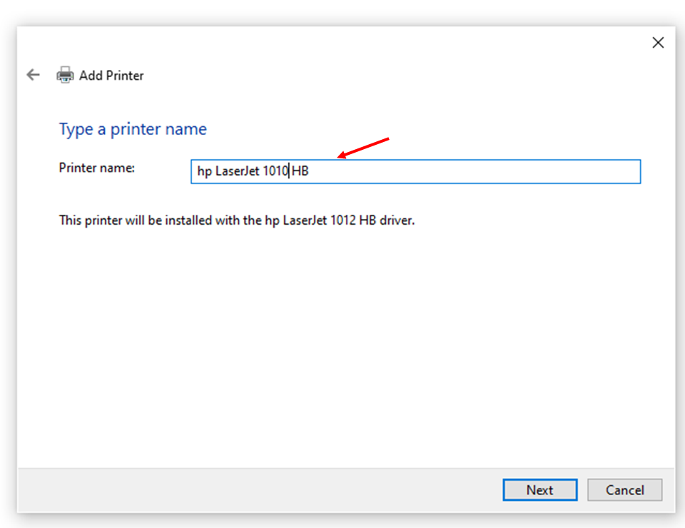This screenshot has height=528, width=685.
Task: Close the Add Printer dialog
Action: tap(658, 42)
